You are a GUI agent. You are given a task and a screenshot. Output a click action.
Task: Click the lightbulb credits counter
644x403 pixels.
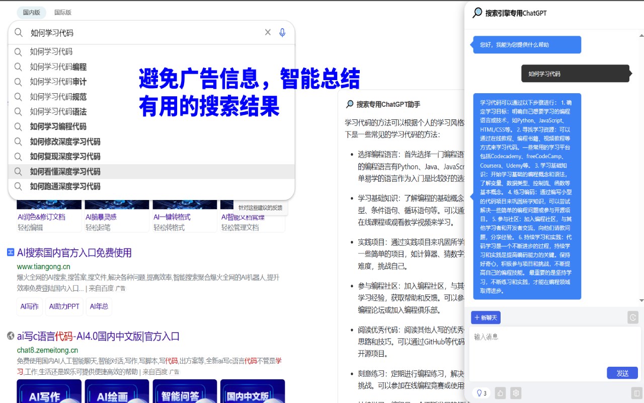click(x=481, y=393)
